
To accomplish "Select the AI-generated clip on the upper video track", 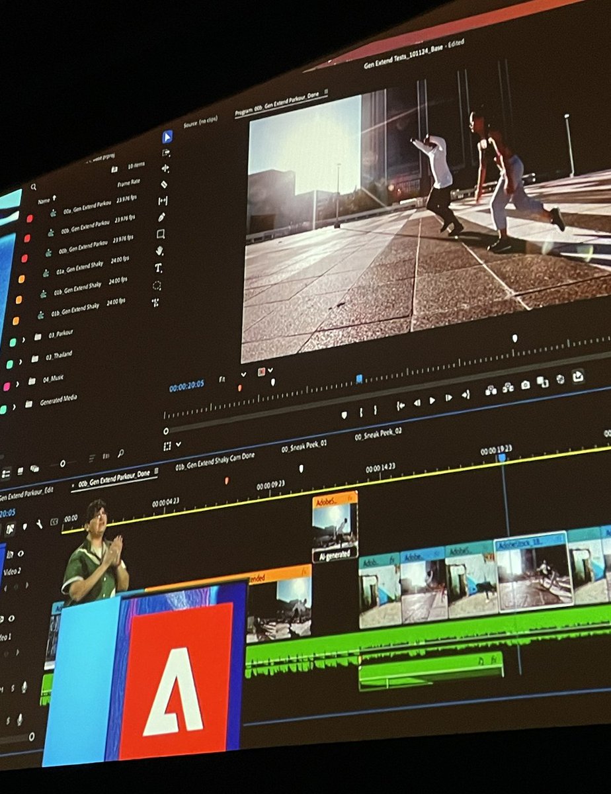I will [335, 527].
